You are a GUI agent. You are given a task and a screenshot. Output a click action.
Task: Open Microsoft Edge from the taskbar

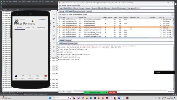coord(91,98)
